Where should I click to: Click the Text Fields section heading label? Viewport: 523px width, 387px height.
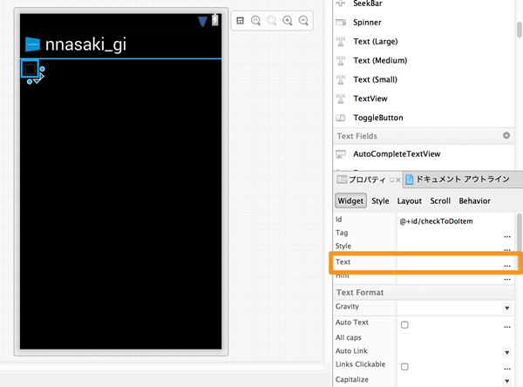[x=357, y=136]
